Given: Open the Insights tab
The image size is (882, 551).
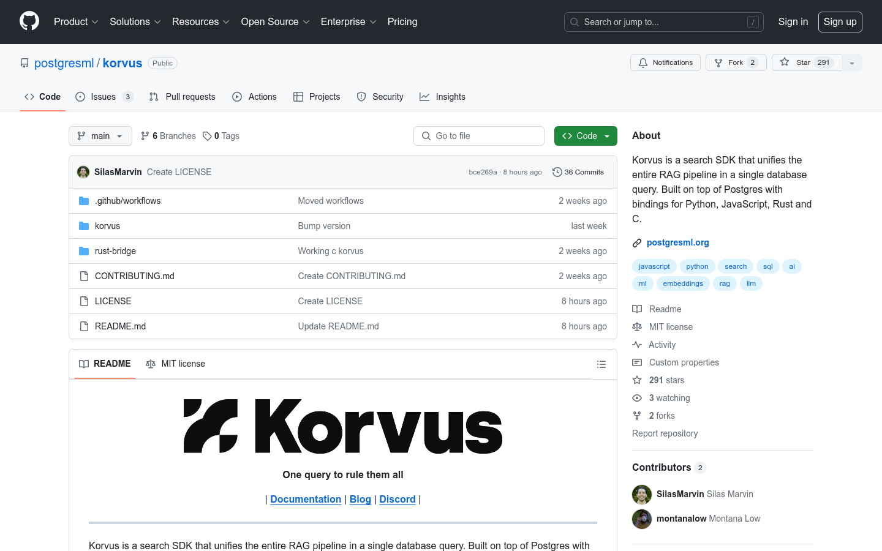Looking at the screenshot, I should (442, 97).
